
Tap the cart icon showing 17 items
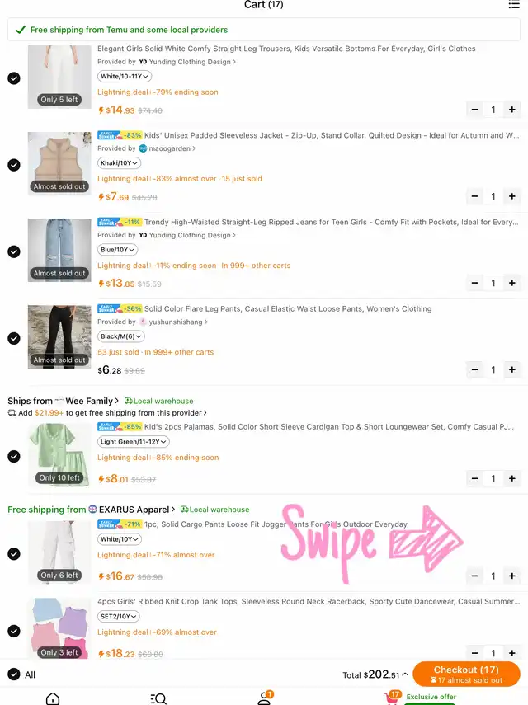pos(393,698)
